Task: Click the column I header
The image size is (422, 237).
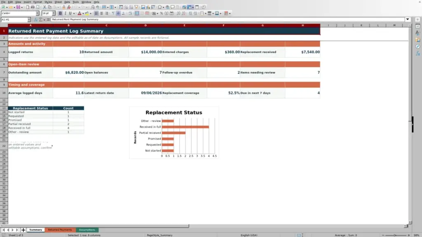Action: coord(328,25)
